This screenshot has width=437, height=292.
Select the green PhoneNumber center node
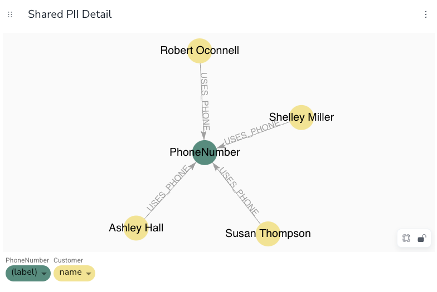205,152
